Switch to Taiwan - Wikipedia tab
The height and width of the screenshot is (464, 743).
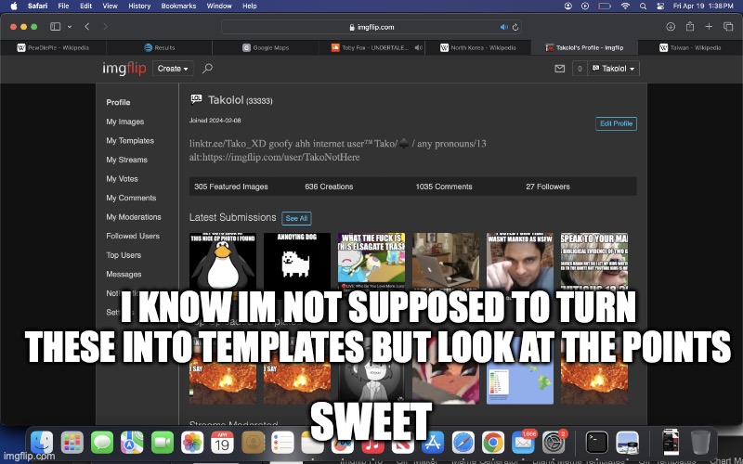pos(690,47)
